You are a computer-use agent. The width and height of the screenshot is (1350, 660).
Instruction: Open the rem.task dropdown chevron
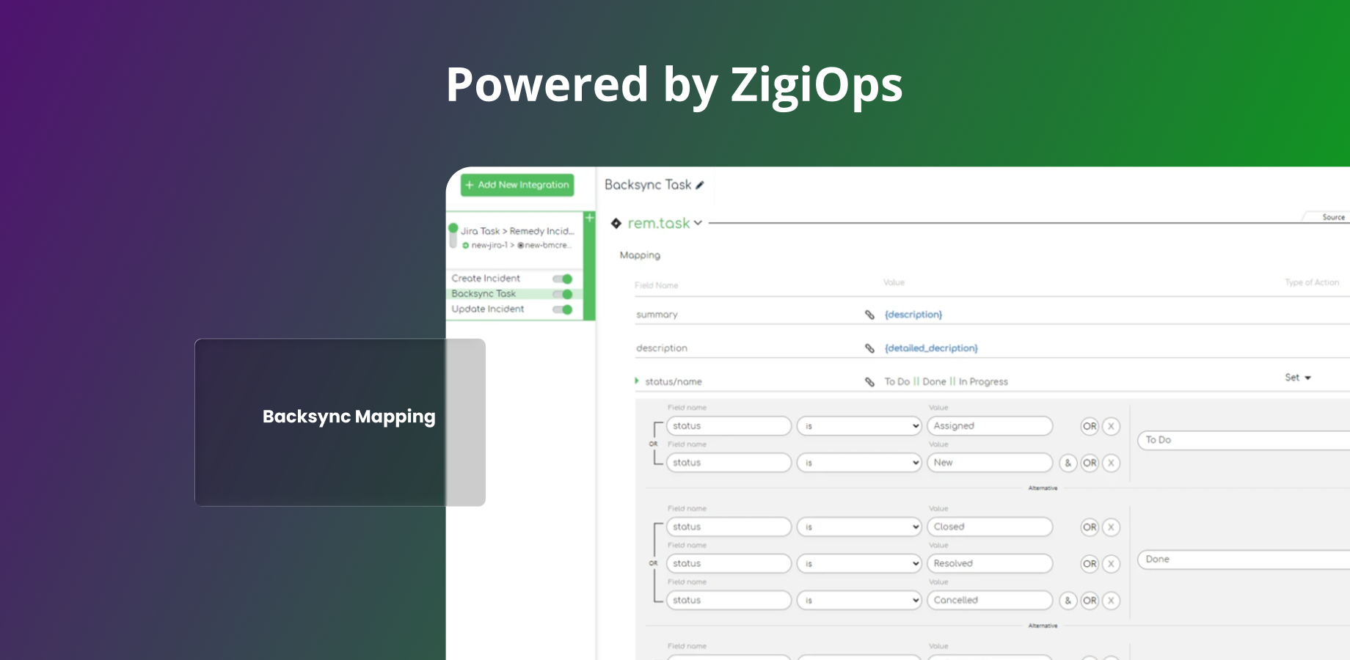click(x=698, y=224)
